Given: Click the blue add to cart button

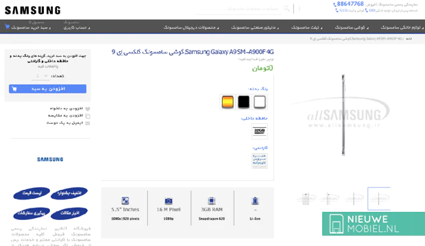Looking at the screenshot, I should [47, 89].
